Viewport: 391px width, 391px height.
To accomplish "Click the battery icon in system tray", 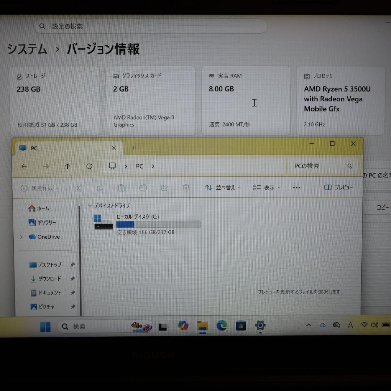I will click(x=386, y=325).
